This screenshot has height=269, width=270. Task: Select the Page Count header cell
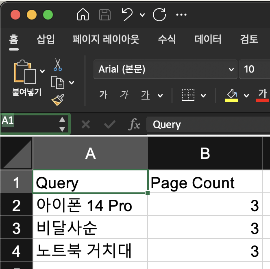[x=205, y=182]
